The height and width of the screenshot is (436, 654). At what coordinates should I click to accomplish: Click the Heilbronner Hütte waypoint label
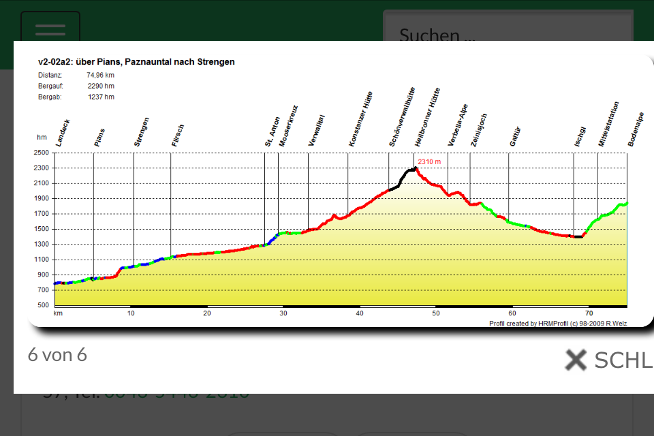pyautogui.click(x=427, y=116)
